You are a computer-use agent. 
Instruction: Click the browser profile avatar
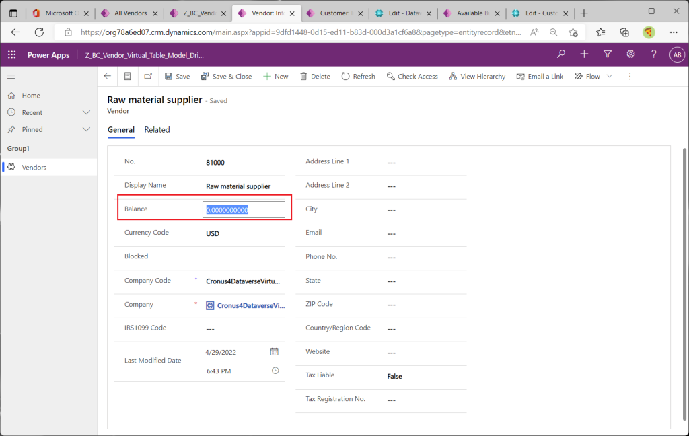649,32
